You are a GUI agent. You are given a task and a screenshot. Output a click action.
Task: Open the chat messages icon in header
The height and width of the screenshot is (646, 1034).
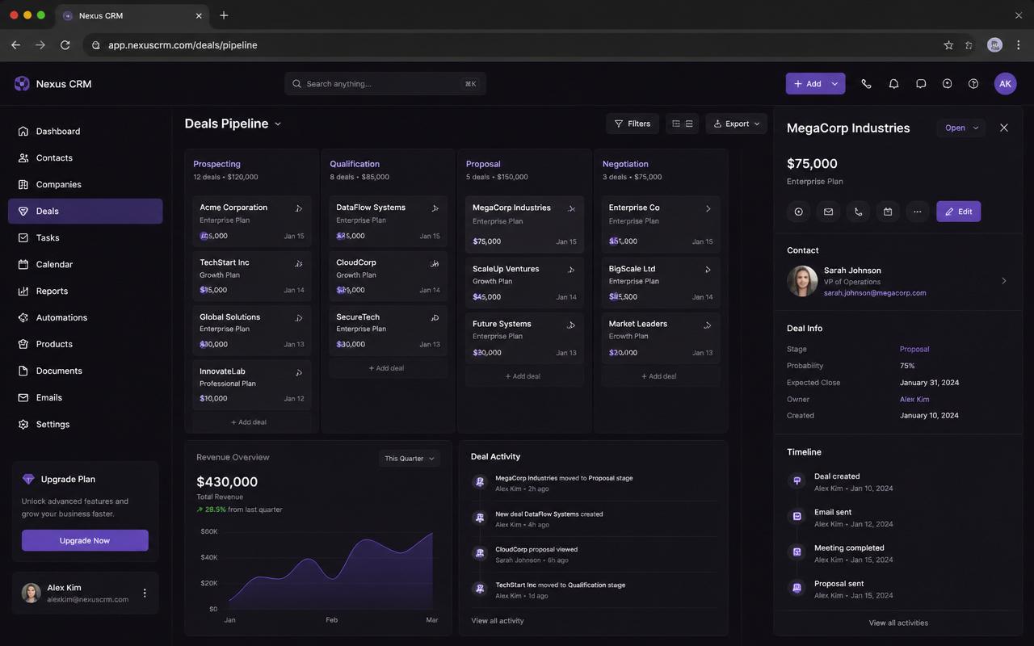(x=921, y=84)
